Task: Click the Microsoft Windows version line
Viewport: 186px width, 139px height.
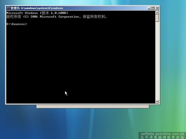Action: click(37, 13)
